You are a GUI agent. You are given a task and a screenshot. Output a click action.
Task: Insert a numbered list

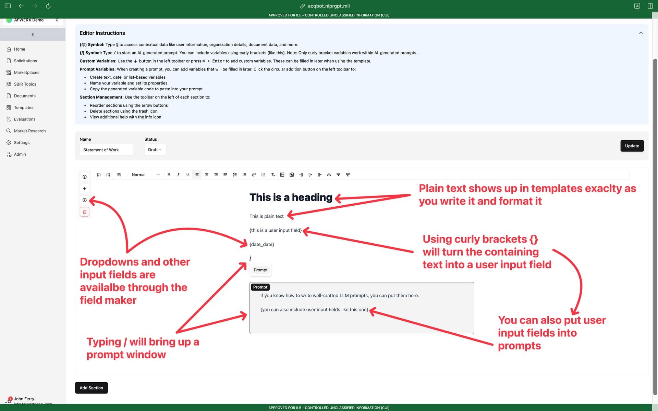(x=235, y=175)
